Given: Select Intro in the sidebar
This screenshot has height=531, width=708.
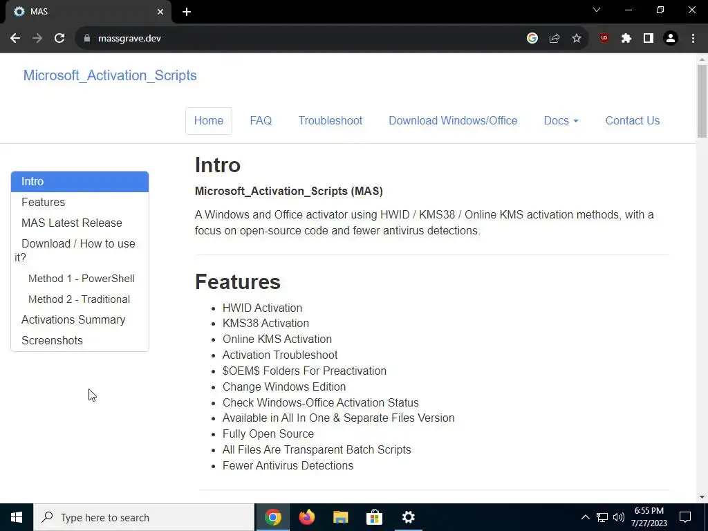Looking at the screenshot, I should (80, 182).
